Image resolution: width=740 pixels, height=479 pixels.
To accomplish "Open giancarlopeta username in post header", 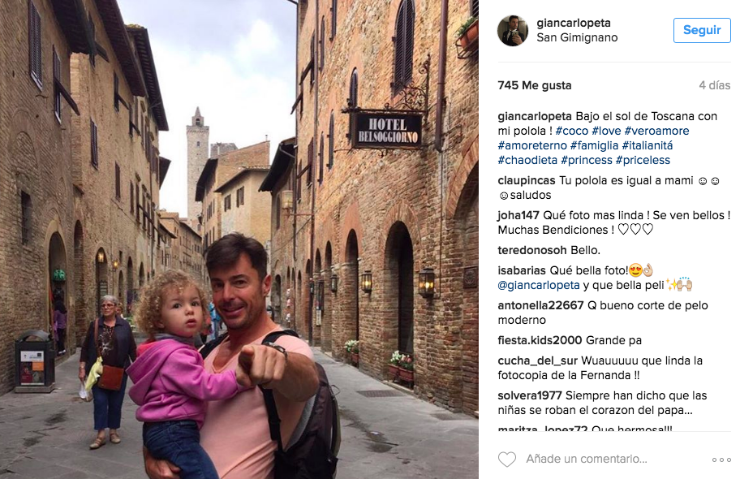I will [574, 23].
